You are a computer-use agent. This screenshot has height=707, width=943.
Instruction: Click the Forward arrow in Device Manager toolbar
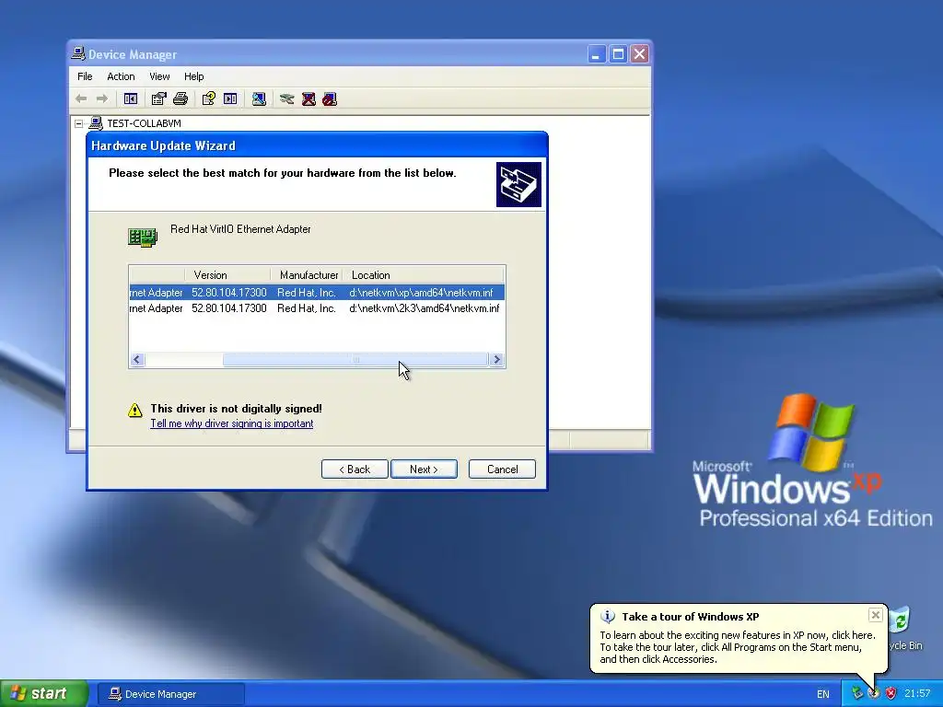pyautogui.click(x=102, y=99)
